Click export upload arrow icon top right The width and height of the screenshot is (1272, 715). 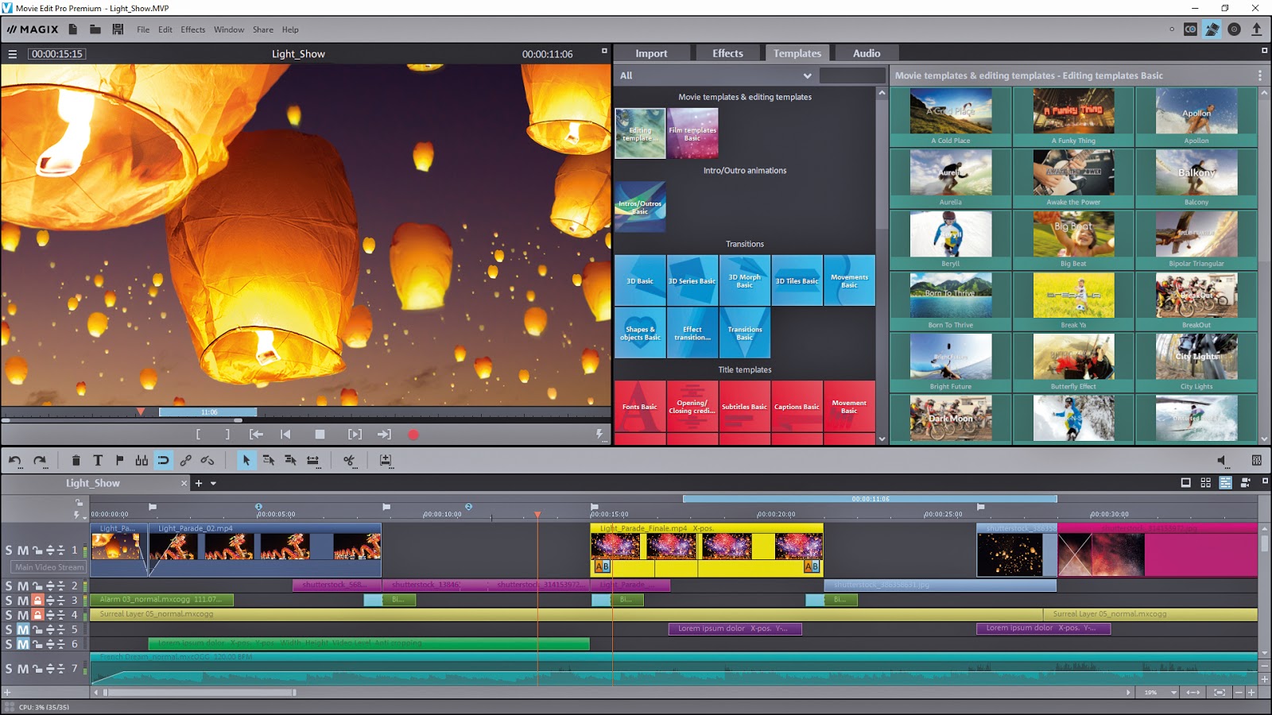point(1257,29)
